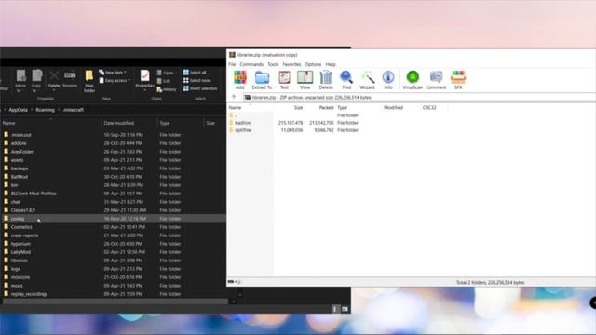
Task: Click Invert selection in the Explorer ribbon
Action: tap(200, 88)
